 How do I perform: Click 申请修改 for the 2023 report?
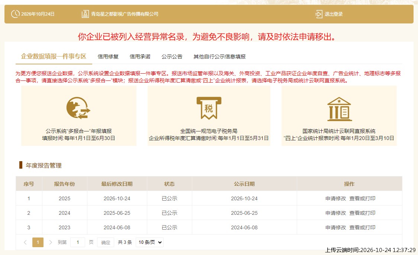click(335, 227)
